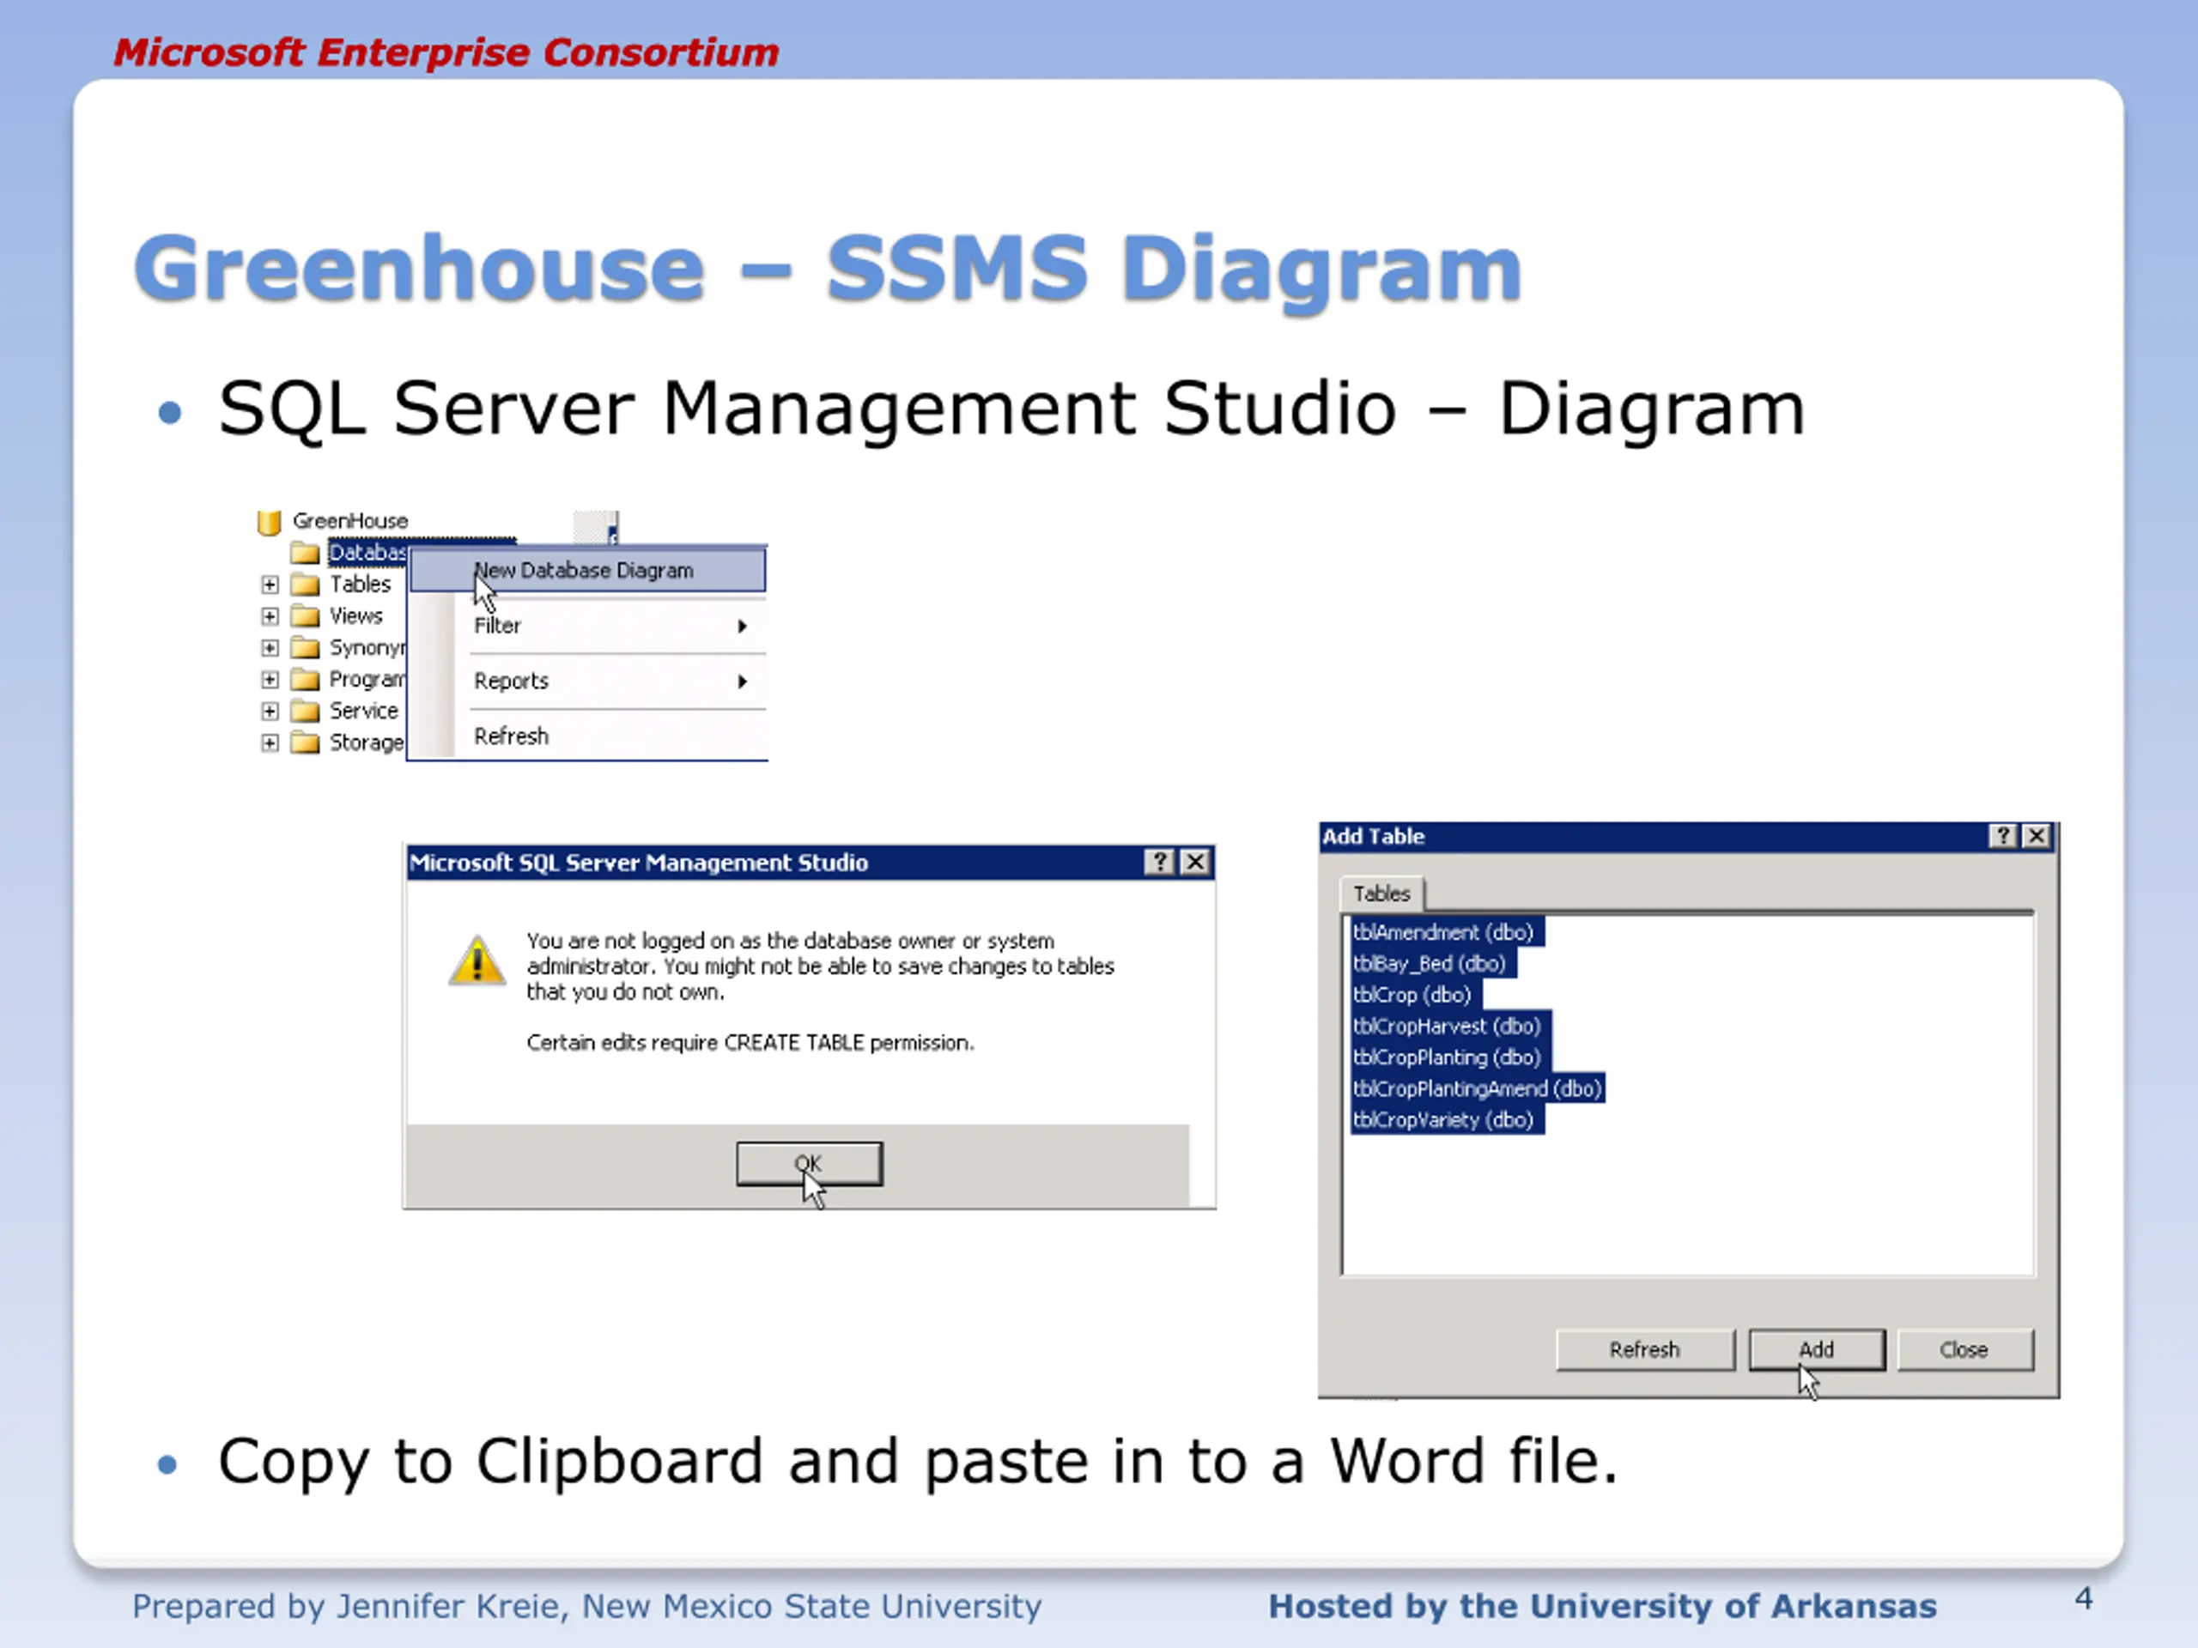
Task: Switch to the Tables tab
Action: tap(1381, 893)
